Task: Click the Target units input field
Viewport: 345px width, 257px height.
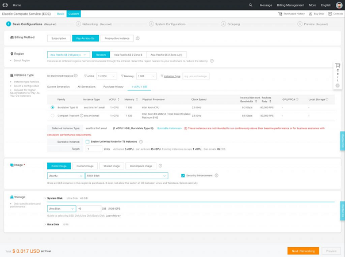Action: tap(94, 149)
